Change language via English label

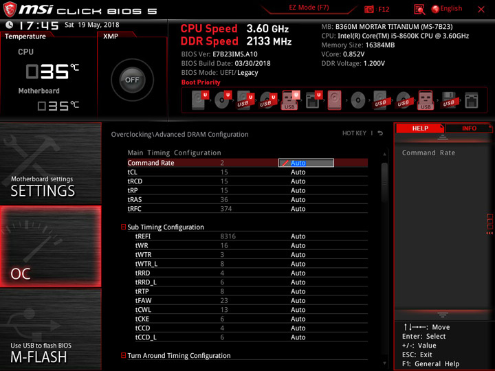pos(451,8)
